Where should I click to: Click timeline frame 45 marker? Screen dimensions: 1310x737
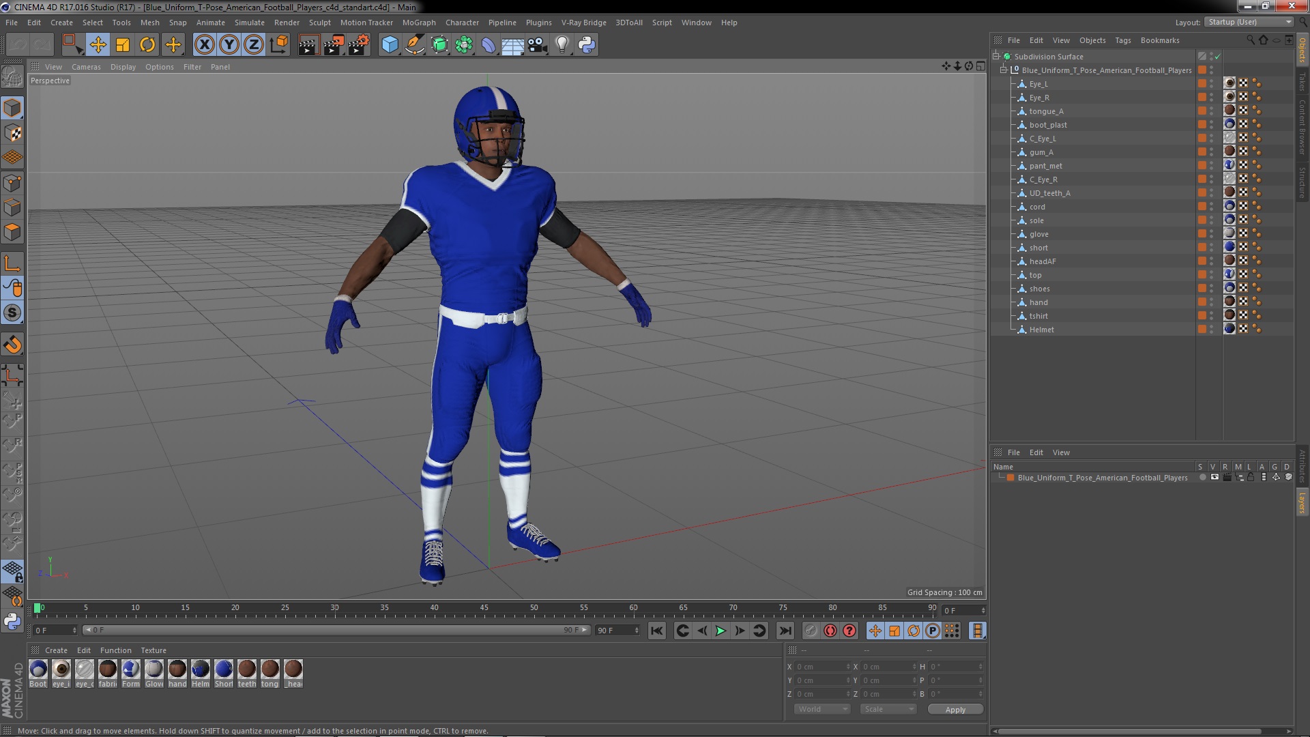484,607
